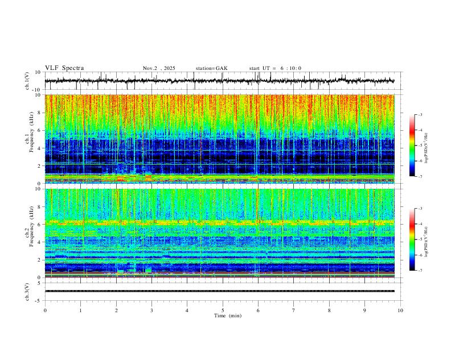This screenshot has width=451, height=348.
Task: Click the ch.1 waveform trace plot
Action: (219, 81)
